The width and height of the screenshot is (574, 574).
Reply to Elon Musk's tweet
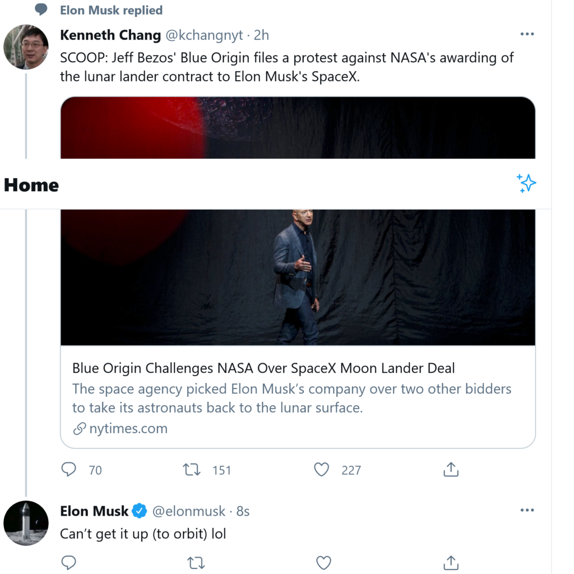coord(68,562)
